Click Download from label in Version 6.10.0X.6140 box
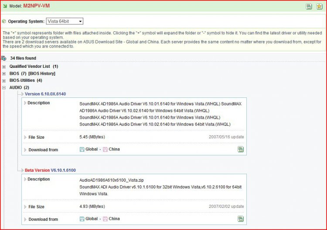Image resolution: width=327 pixels, height=230 pixels. coord(43,150)
